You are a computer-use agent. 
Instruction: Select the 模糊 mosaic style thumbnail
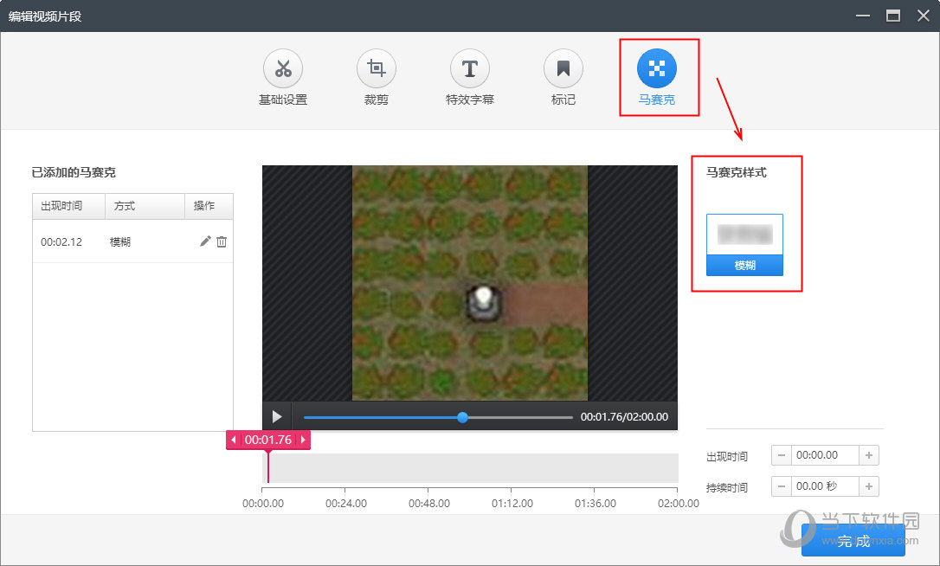point(746,235)
